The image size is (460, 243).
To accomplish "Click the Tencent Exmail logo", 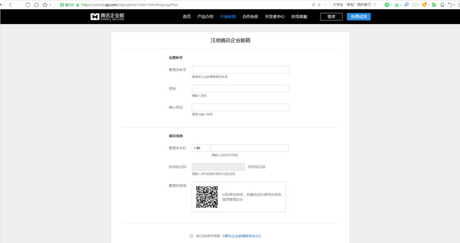I will point(108,17).
